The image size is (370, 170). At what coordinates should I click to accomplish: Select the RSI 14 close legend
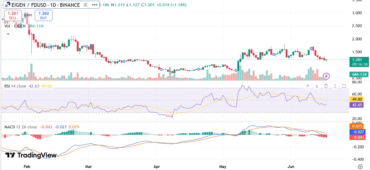[15, 86]
